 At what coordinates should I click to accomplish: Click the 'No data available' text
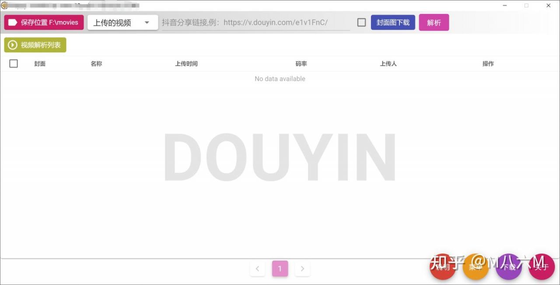coord(280,79)
